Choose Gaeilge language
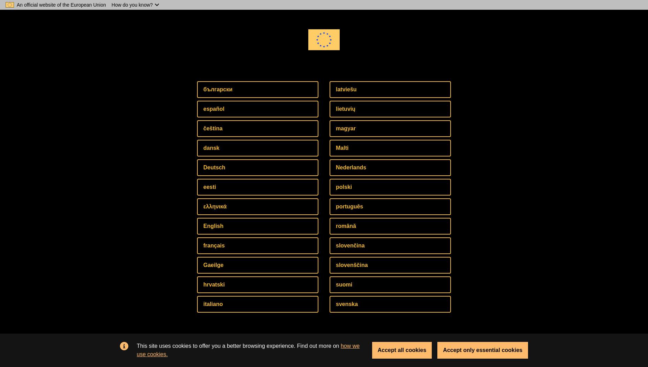This screenshot has width=648, height=367. 258,265
